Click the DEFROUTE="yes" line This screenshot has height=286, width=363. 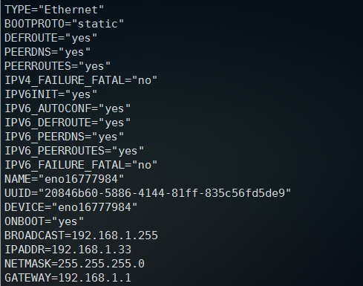coord(50,38)
